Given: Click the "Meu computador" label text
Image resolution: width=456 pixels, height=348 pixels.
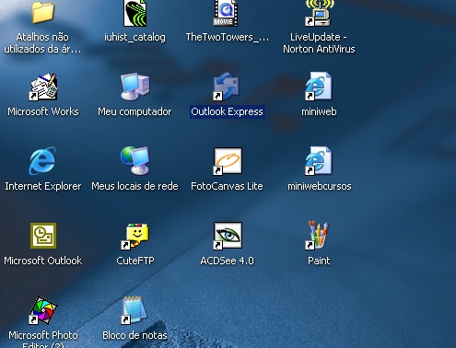Looking at the screenshot, I should [134, 111].
